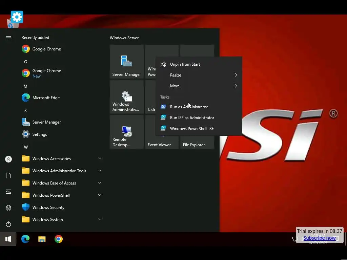
Task: Open Server Manager from the app list
Action: click(62, 122)
